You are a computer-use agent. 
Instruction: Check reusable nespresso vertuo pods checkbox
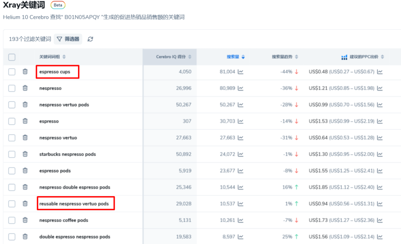(12, 204)
